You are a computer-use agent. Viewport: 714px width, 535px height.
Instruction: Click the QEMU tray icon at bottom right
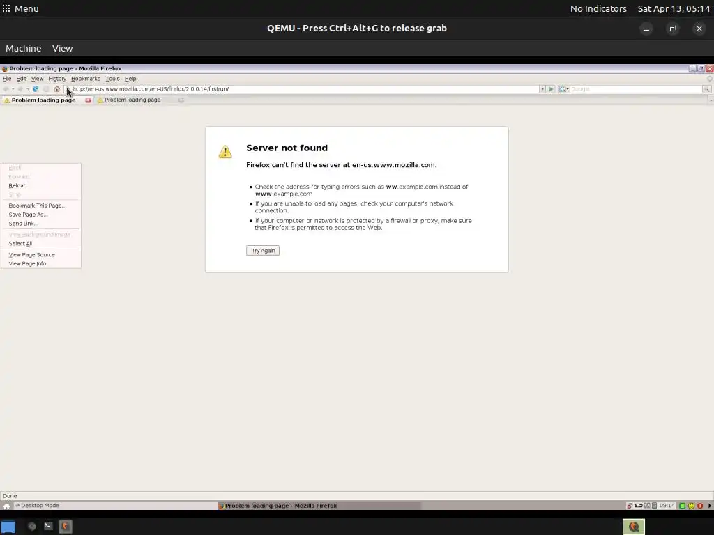(633, 527)
